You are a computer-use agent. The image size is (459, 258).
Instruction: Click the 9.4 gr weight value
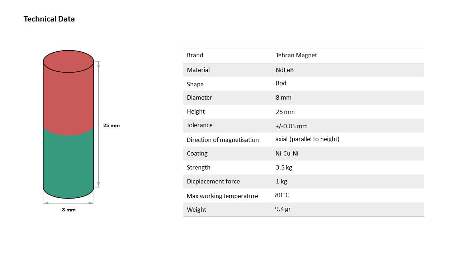pyautogui.click(x=283, y=209)
